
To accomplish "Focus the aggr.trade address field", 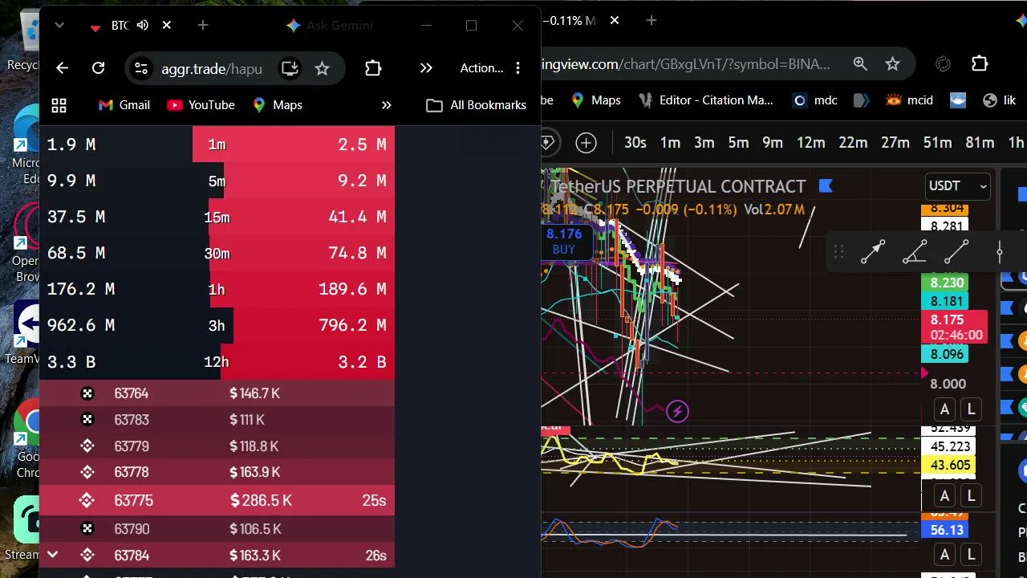I will pyautogui.click(x=212, y=68).
